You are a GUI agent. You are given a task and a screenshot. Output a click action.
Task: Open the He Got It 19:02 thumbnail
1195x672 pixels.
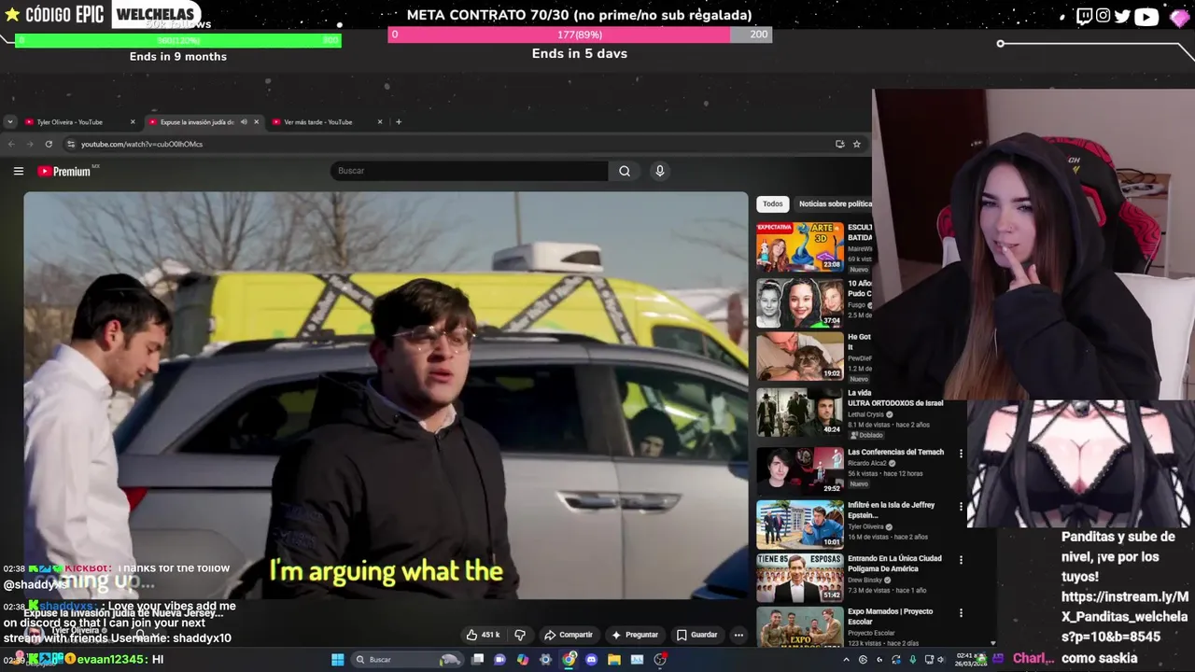800,356
